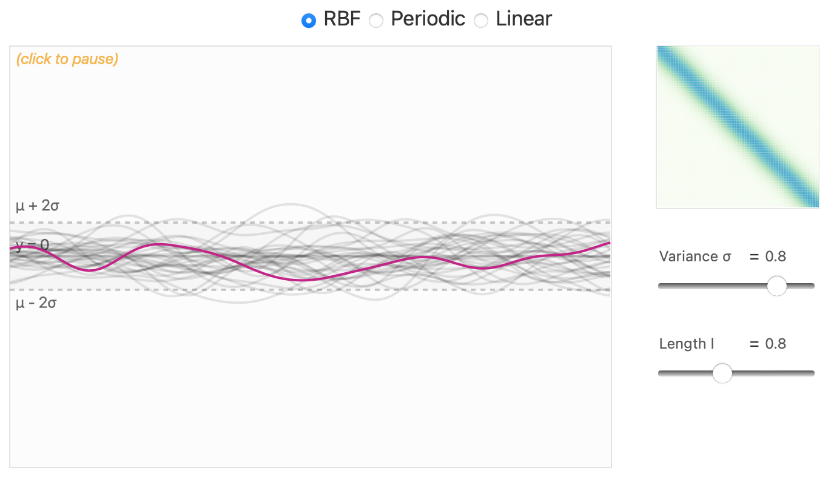Click the Length l slider handle
The height and width of the screenshot is (479, 831).
[722, 373]
